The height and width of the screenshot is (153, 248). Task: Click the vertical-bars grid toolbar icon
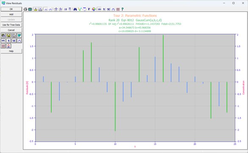(x=65, y=9)
